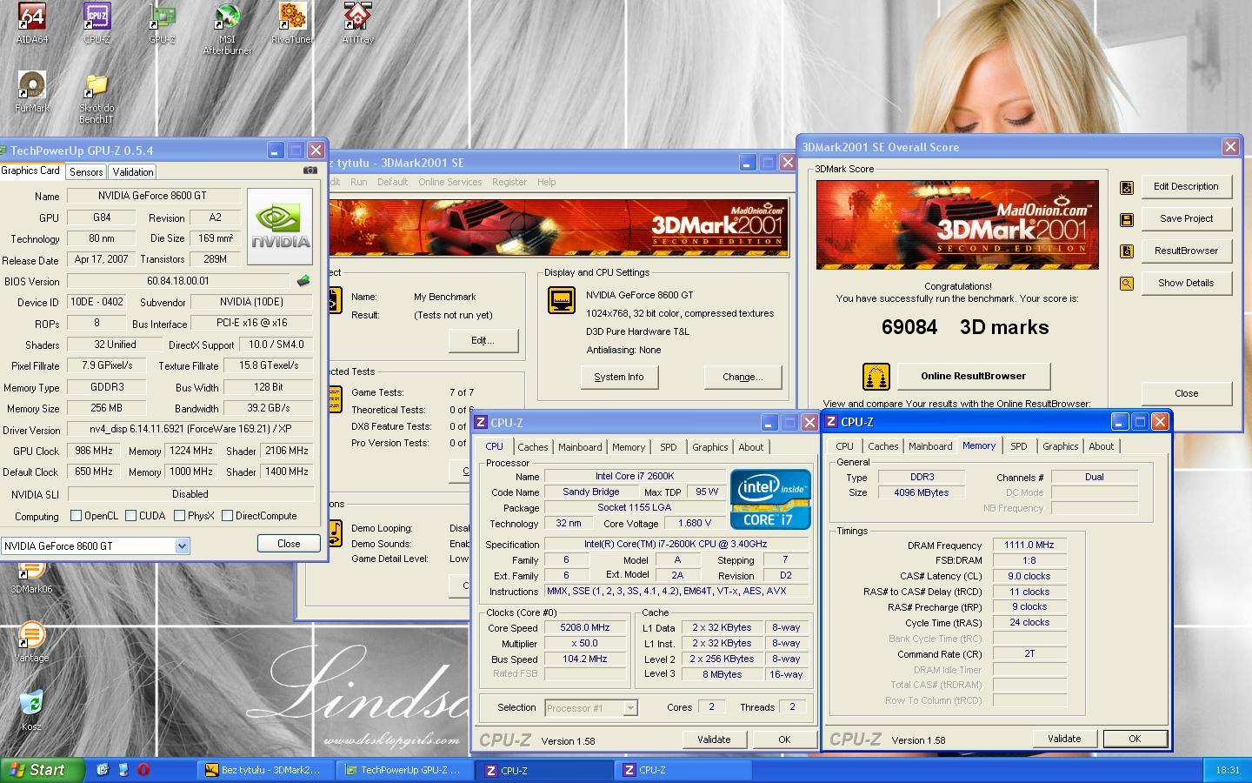The image size is (1252, 783).
Task: Click Validate in left CPU-Z window
Action: pyautogui.click(x=714, y=739)
